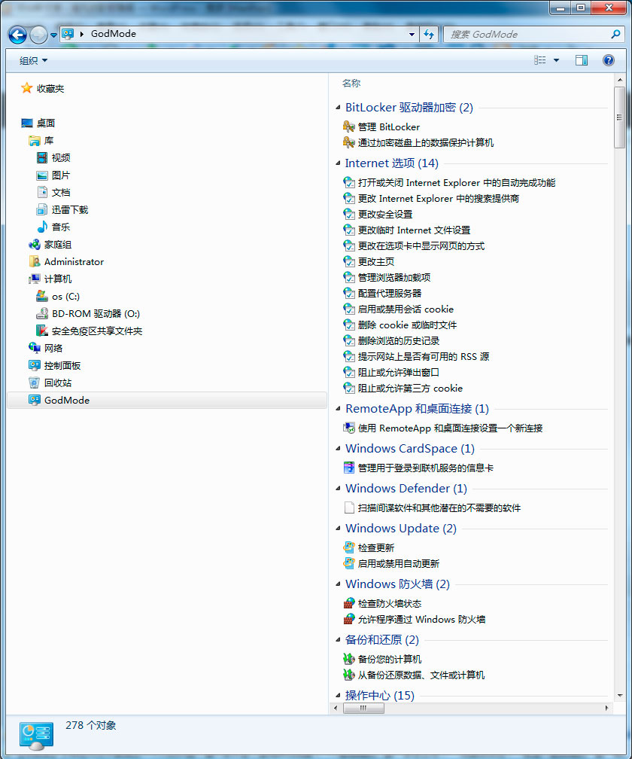This screenshot has height=759, width=632.
Task: Toggle the preview pane icon
Action: click(581, 60)
